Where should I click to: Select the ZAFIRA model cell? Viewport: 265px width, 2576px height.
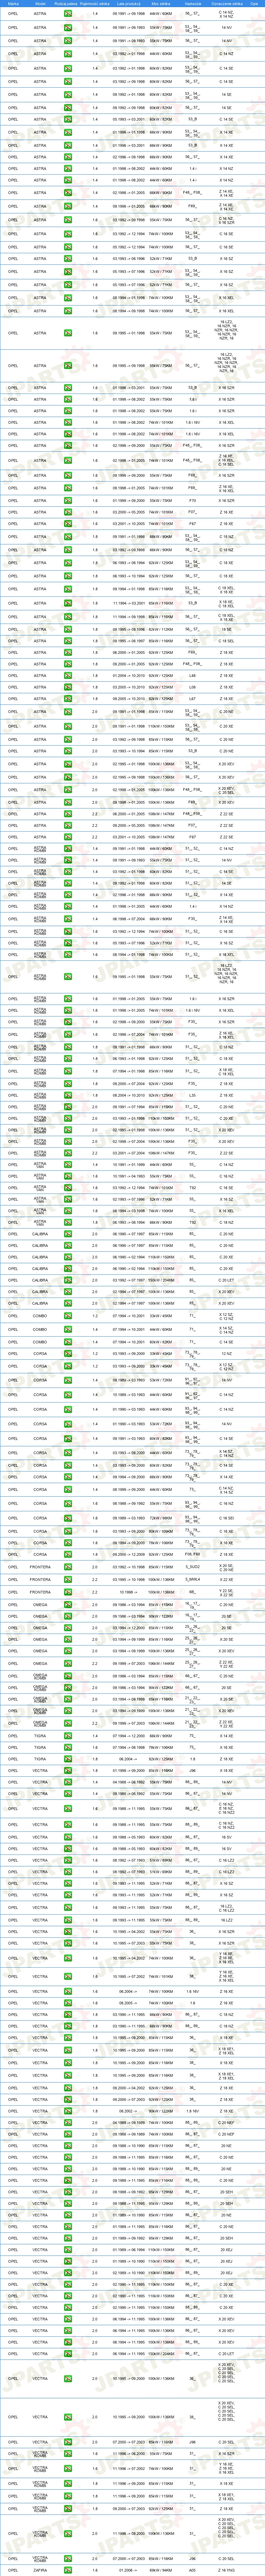click(40, 2570)
